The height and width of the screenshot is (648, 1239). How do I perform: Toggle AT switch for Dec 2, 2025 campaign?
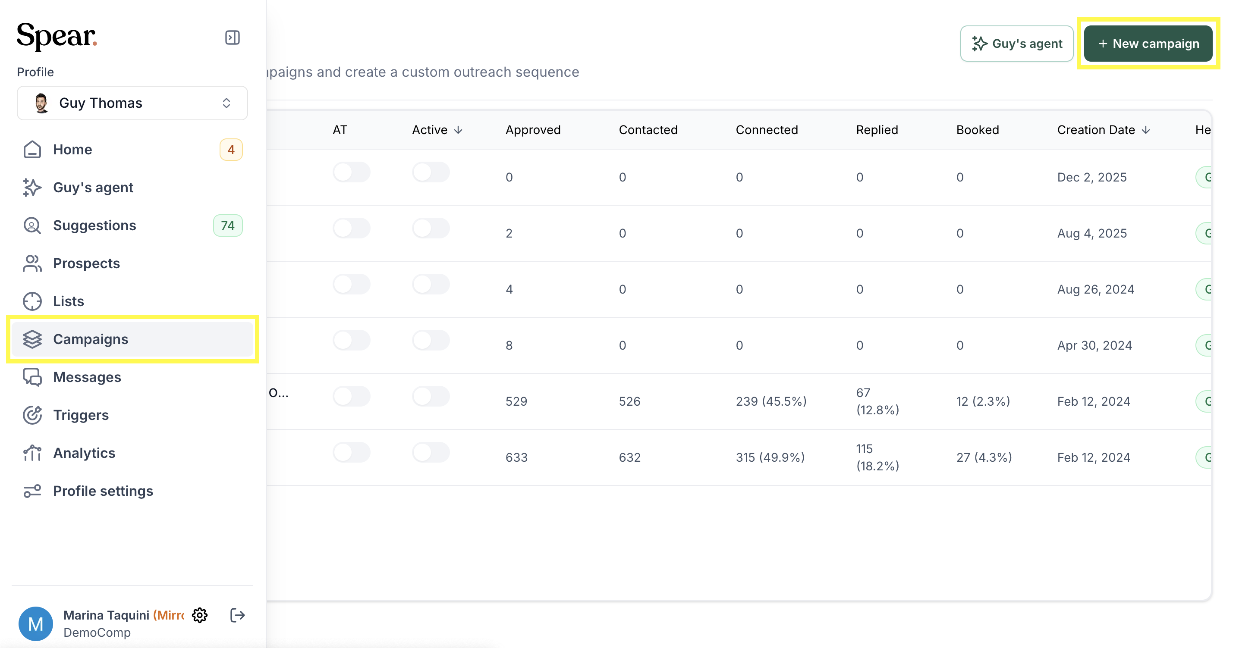[x=352, y=172]
